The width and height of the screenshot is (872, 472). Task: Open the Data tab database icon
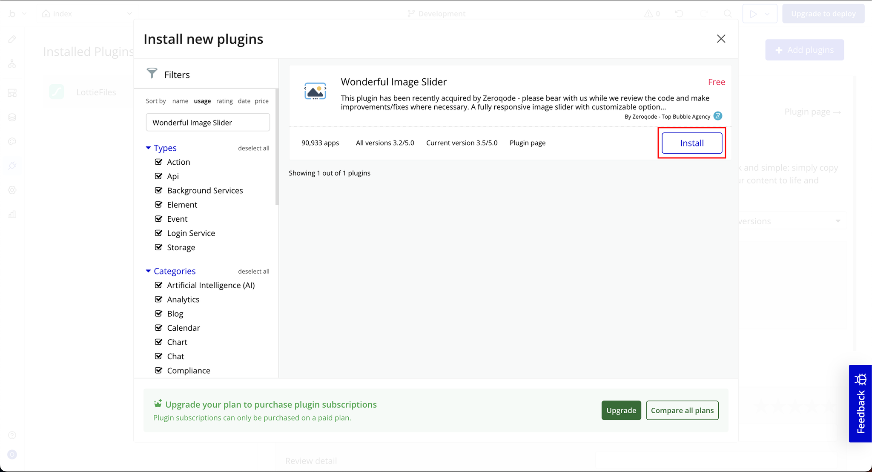pos(12,117)
